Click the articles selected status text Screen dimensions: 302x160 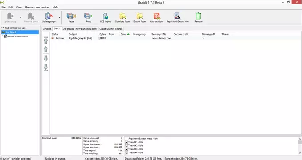16,159
